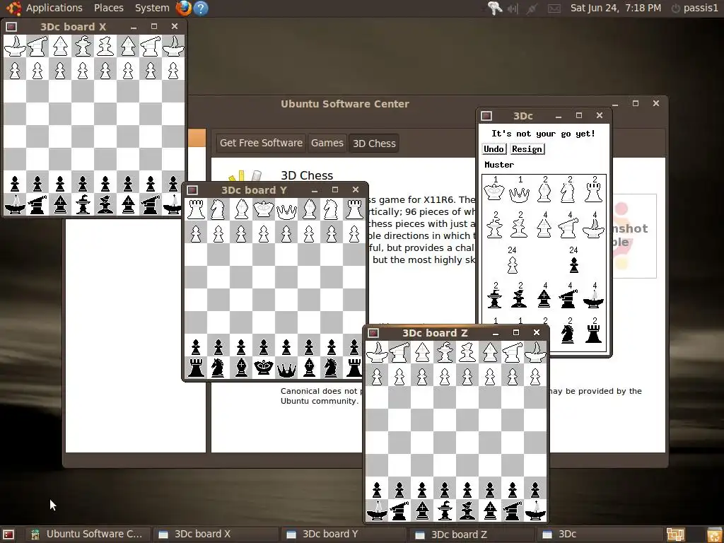
Task: Click the Undo button in 3Dc
Action: point(494,148)
